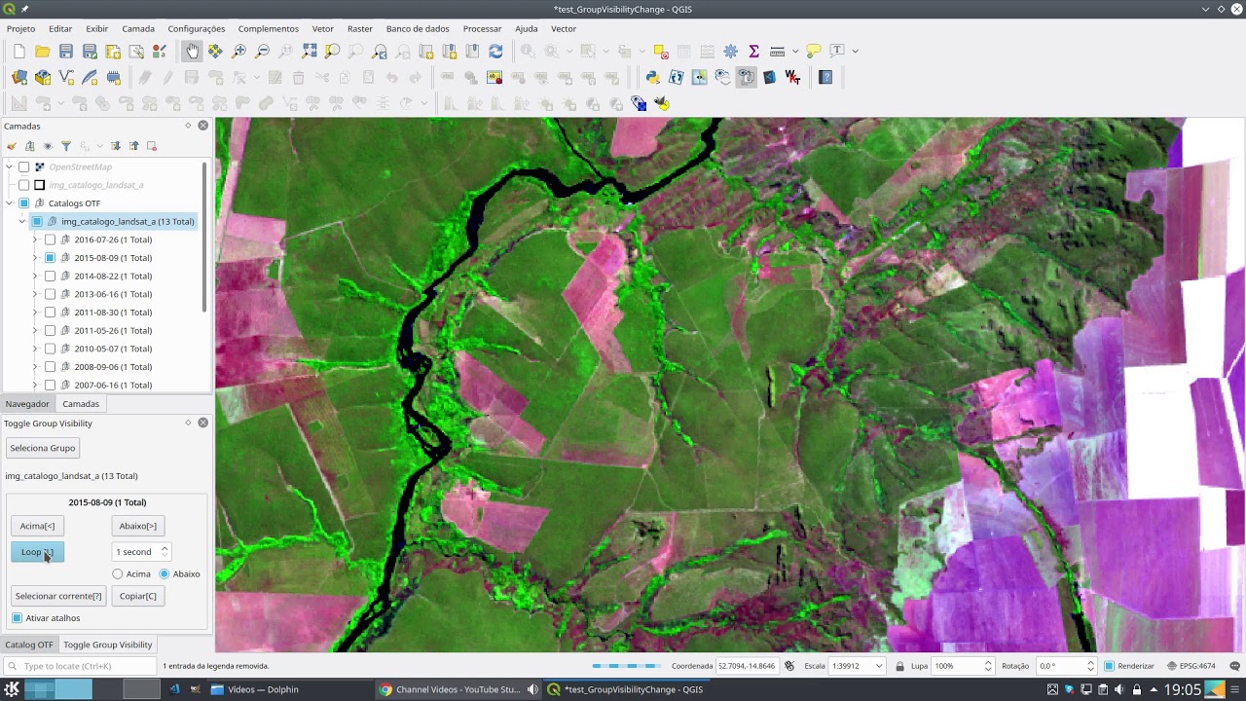Toggle visibility of 2016-07-26 layer group
1246x701 pixels.
point(51,240)
